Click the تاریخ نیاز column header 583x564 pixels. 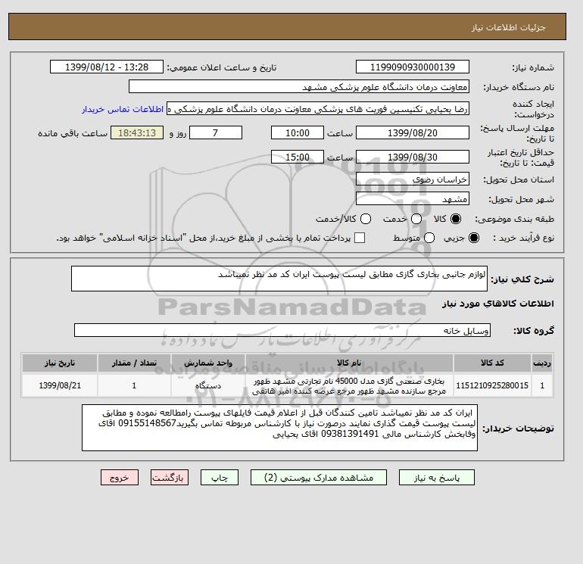[x=60, y=363]
